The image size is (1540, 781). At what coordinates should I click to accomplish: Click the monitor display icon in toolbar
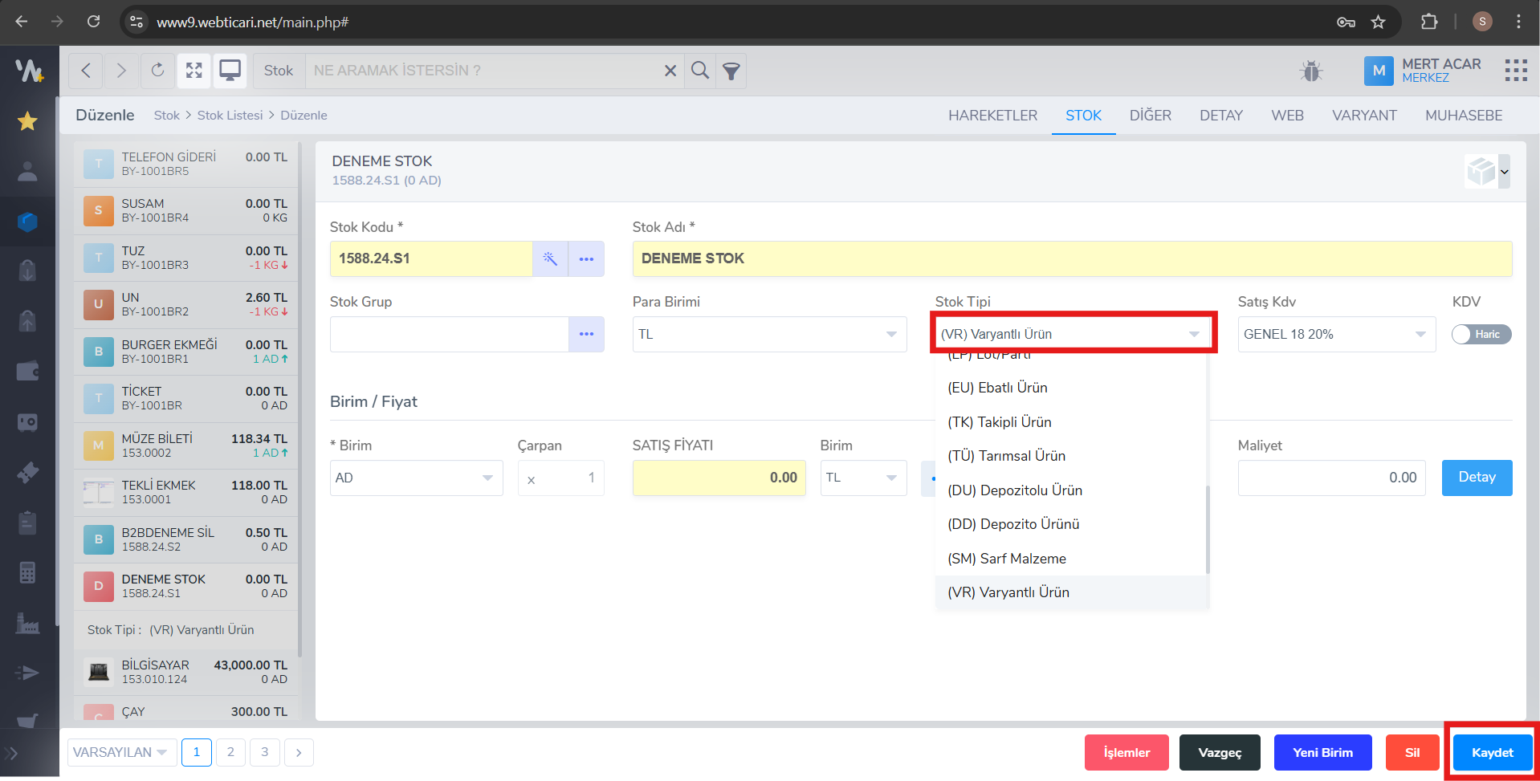(230, 71)
